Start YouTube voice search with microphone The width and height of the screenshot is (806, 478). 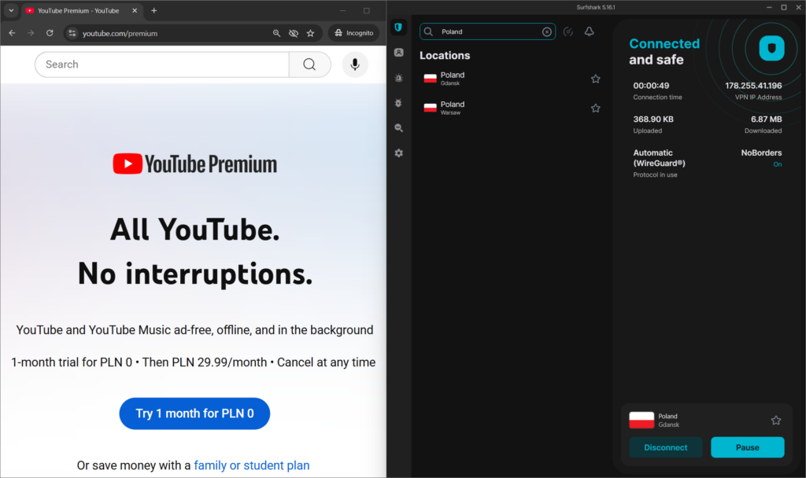pos(355,64)
